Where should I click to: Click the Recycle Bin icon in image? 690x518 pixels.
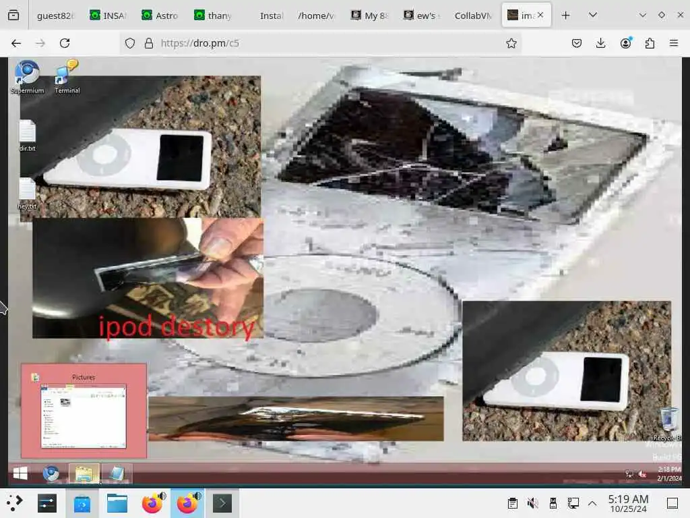(669, 424)
